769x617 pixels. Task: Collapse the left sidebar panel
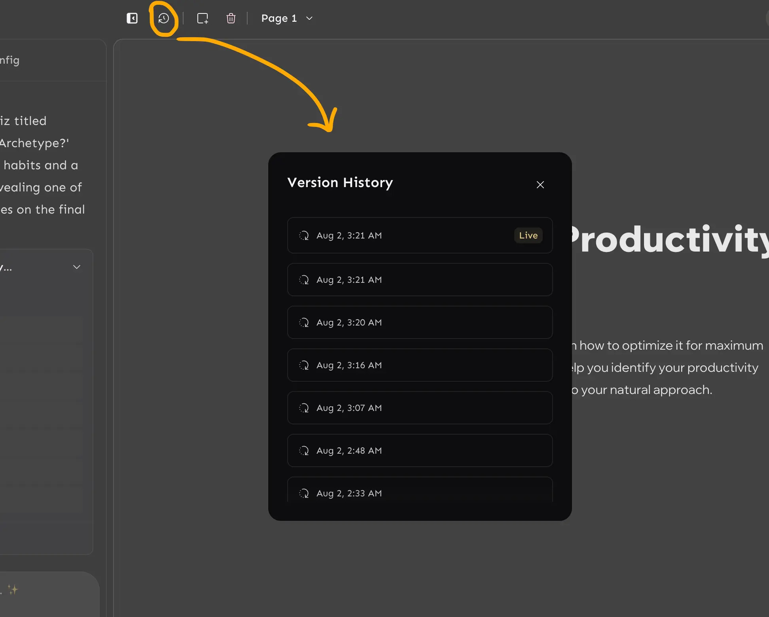tap(132, 18)
